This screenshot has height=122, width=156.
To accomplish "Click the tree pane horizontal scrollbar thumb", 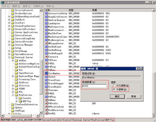I will click(21, 116).
